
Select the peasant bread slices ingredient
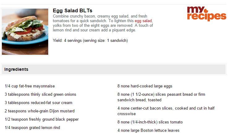[161, 97]
